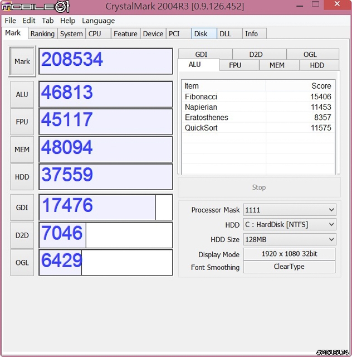Switch to the Info tab
The width and height of the screenshot is (352, 357).
pos(254,33)
